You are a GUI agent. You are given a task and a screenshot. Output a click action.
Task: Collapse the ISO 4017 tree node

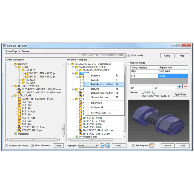click(19, 70)
